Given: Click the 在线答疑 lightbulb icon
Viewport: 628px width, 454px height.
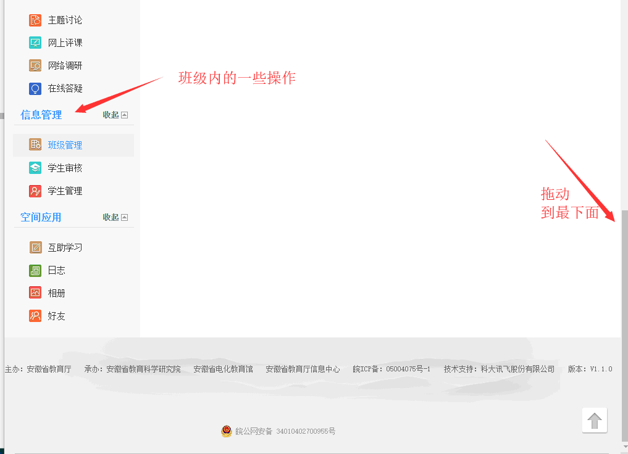Looking at the screenshot, I should click(x=35, y=88).
